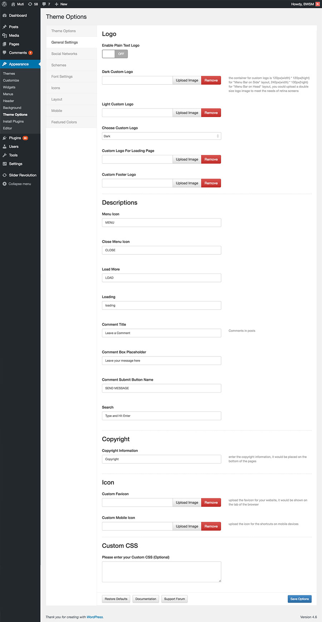This screenshot has width=322, height=622.
Task: Upload image for Custom Favicon
Action: pyautogui.click(x=187, y=502)
